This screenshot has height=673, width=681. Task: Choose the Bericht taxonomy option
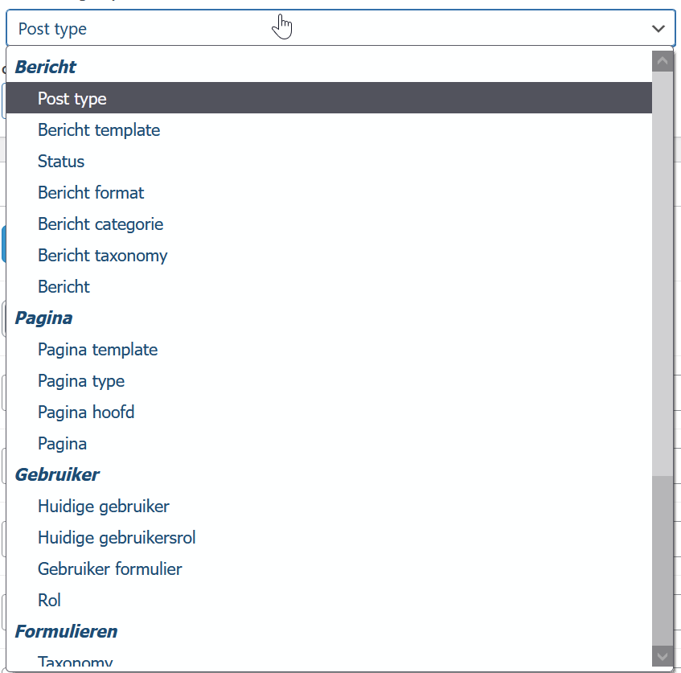click(102, 255)
